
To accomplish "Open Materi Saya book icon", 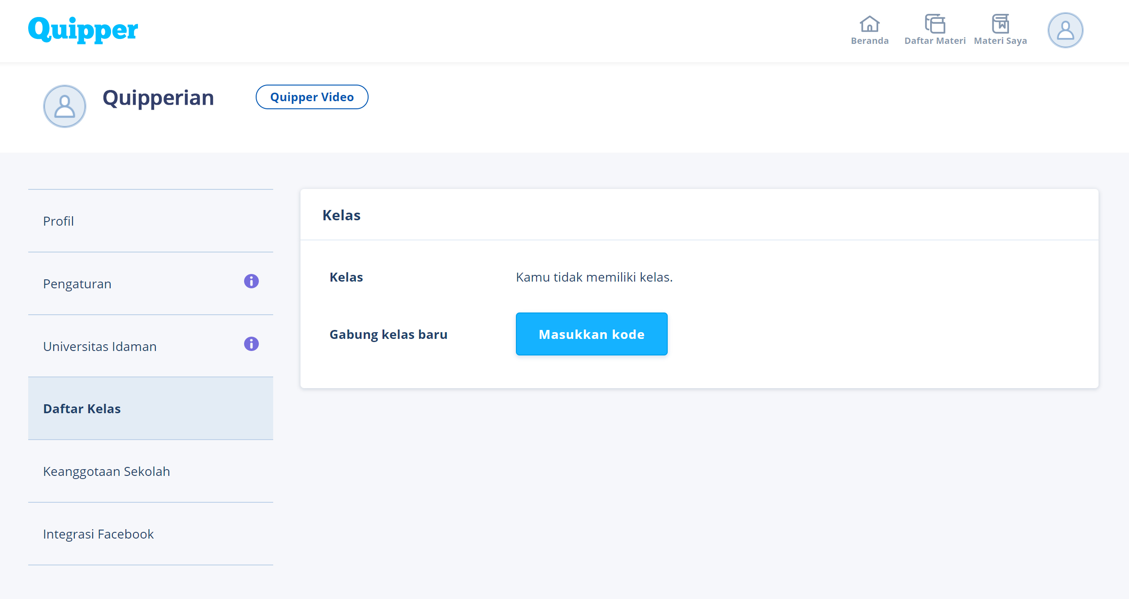I will pyautogui.click(x=1000, y=24).
